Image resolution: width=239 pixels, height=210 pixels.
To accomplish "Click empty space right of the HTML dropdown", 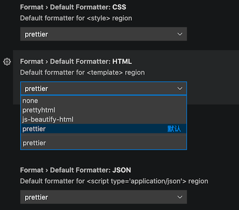I will 212,88.
